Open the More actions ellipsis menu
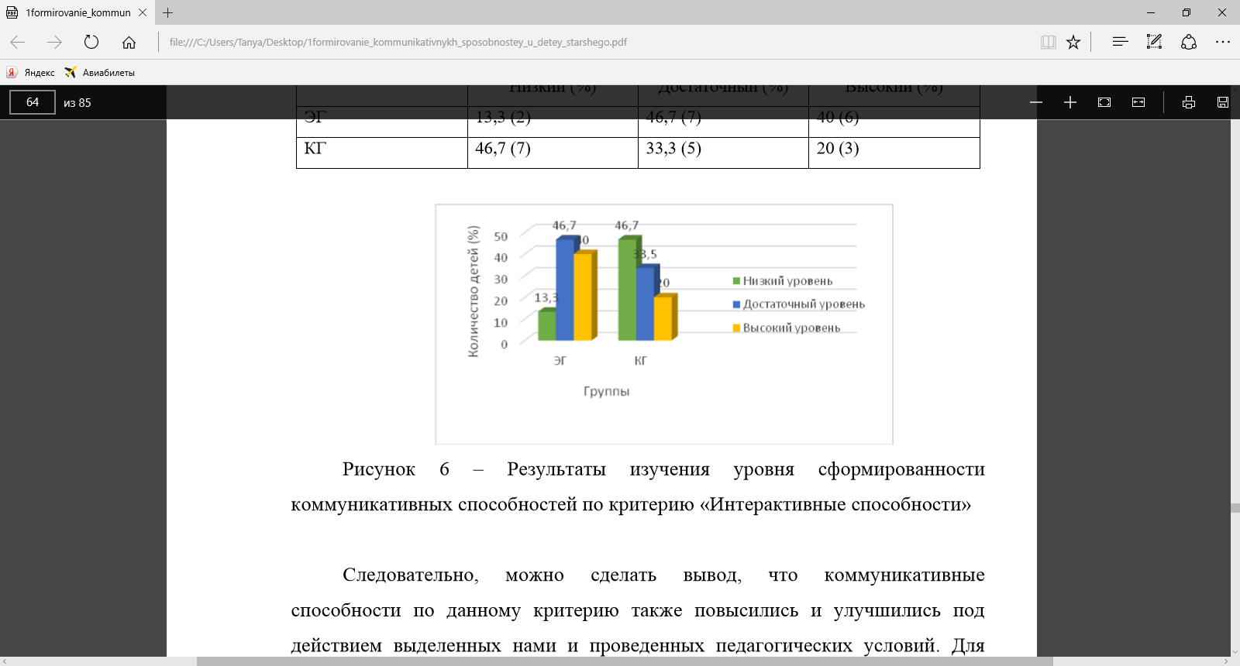Viewport: 1240px width, 666px height. tap(1223, 42)
